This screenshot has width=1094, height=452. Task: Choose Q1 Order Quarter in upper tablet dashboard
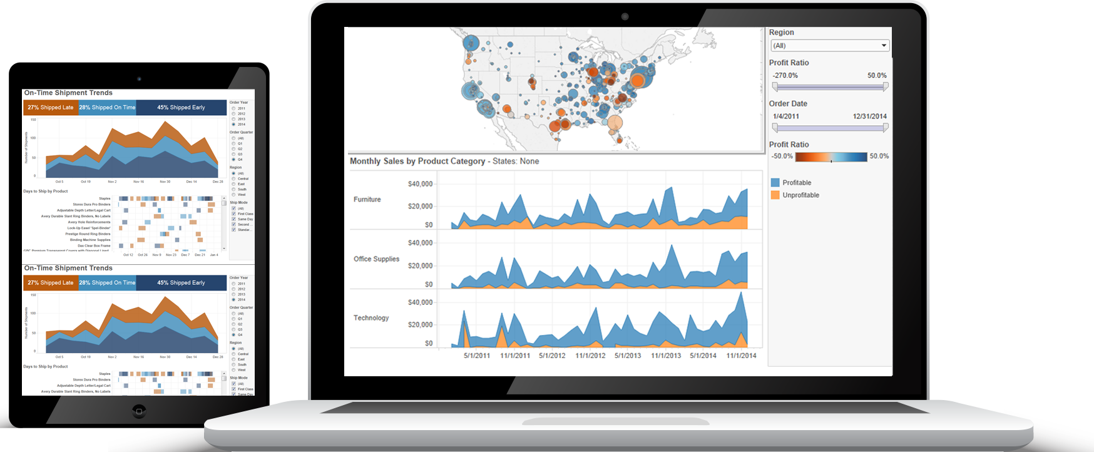tap(234, 143)
